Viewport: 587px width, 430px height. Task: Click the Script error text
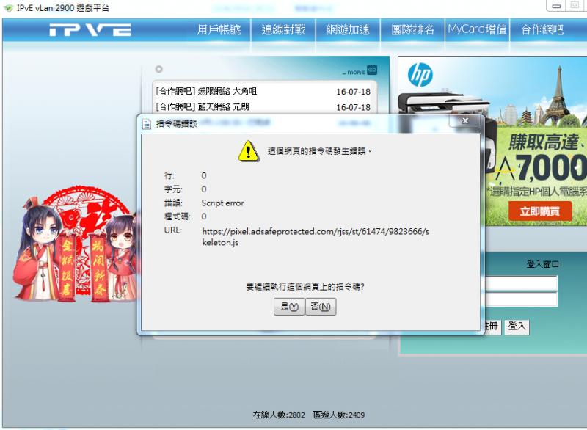point(223,203)
